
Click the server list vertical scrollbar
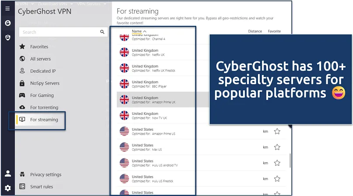[x=290, y=160]
